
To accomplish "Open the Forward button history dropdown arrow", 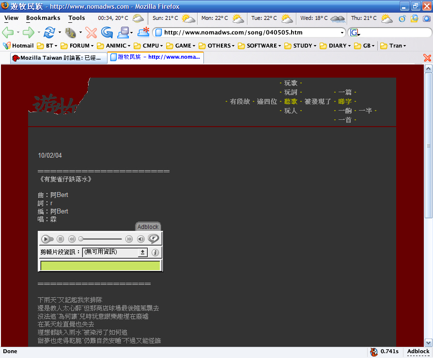I will coord(39,33).
